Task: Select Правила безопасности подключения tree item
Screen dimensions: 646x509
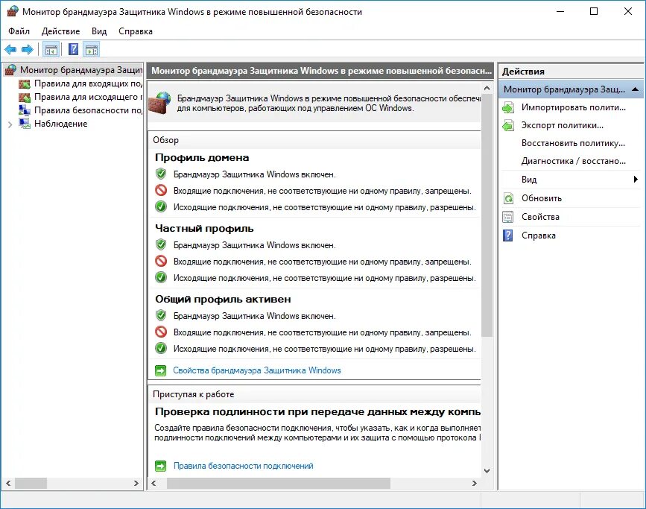Action: click(88, 110)
